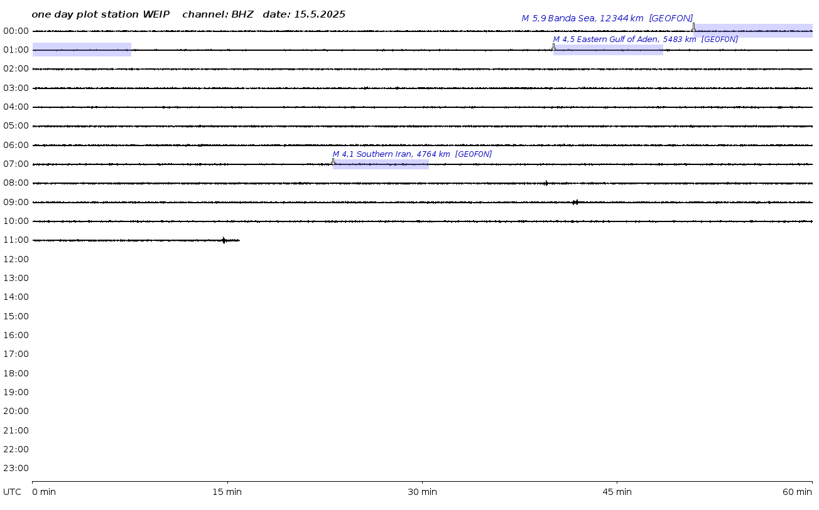The width and height of the screenshot is (819, 510).
Task: Click the 60 min axis label
Action: pos(797,492)
